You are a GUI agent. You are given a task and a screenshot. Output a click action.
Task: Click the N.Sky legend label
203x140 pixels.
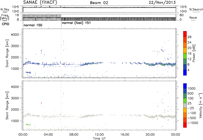[x=5, y=9]
